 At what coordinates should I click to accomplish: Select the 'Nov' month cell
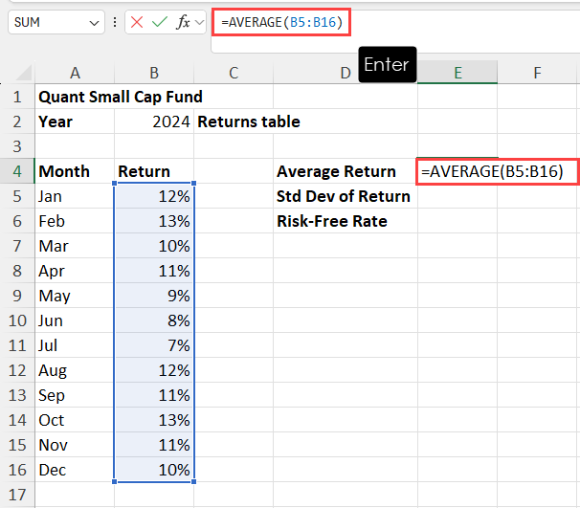[75, 445]
